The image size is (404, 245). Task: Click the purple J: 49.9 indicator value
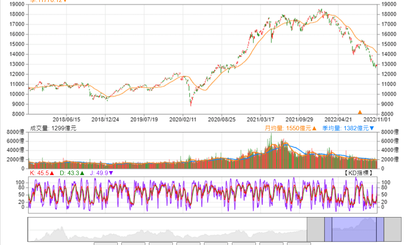tap(101, 173)
